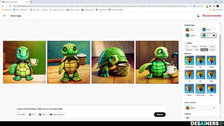Open the Image Creator bookmark
The image size is (224, 126).
click(x=57, y=10)
